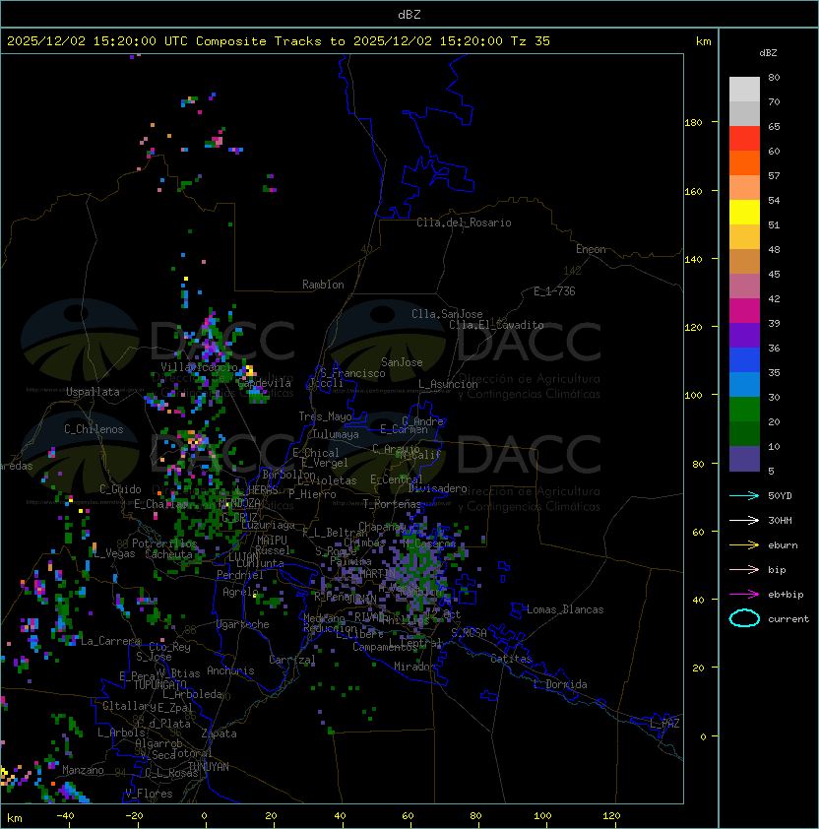Click the red 60-65 dBZ color swatch
The image size is (819, 829).
pos(744,139)
